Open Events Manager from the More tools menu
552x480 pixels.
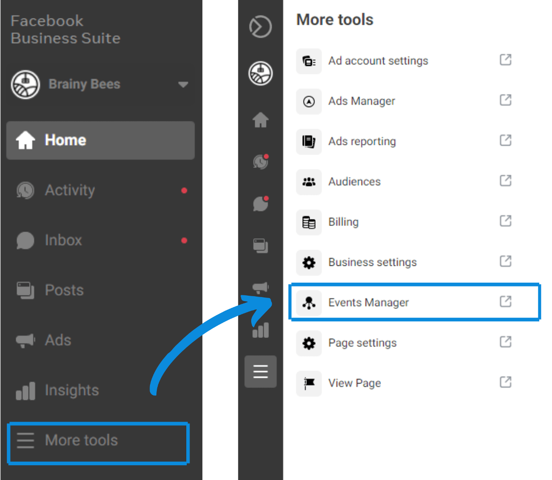(x=368, y=303)
